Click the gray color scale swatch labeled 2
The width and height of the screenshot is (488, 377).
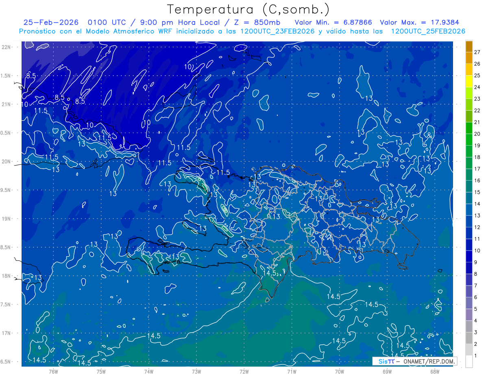pos(469,338)
